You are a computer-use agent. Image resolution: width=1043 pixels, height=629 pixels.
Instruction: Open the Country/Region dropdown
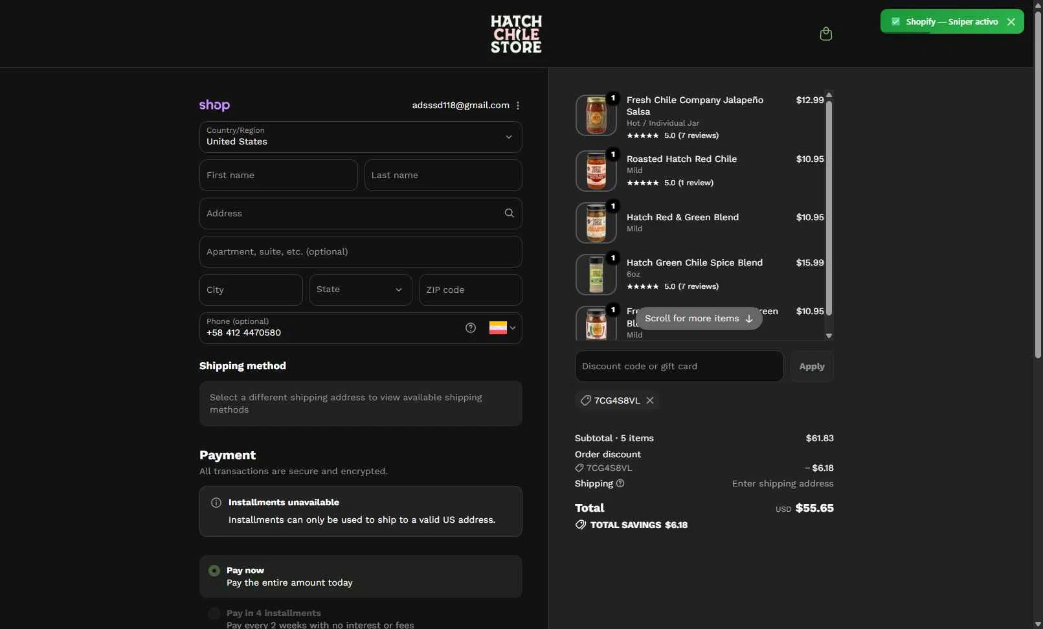tap(361, 137)
